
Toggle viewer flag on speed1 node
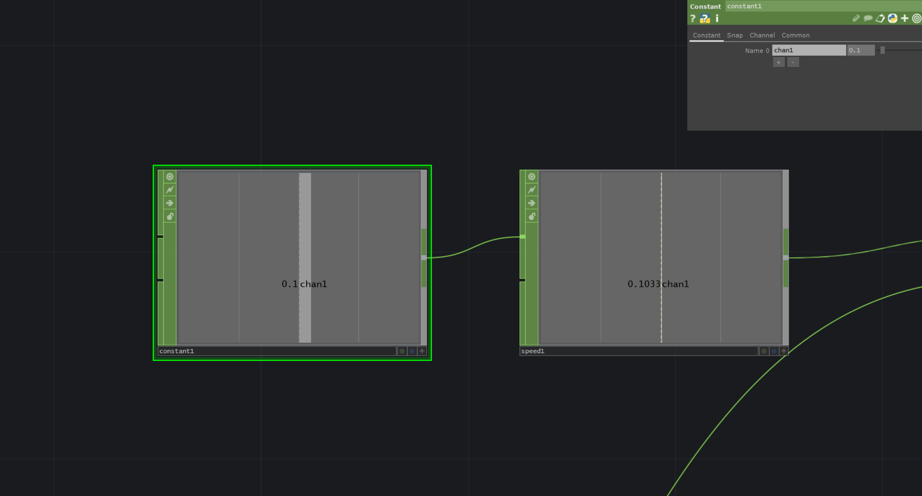click(x=531, y=177)
